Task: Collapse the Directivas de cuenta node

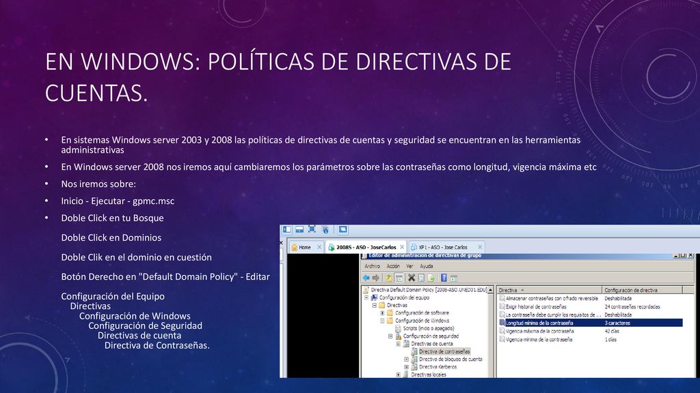Action: pyautogui.click(x=399, y=344)
